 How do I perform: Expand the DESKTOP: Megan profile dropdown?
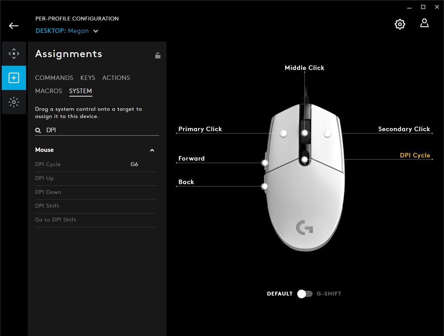pyautogui.click(x=96, y=31)
